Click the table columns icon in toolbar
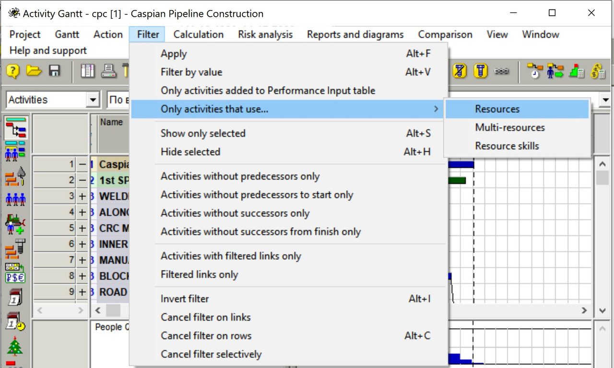Image resolution: width=614 pixels, height=368 pixels. pos(88,72)
